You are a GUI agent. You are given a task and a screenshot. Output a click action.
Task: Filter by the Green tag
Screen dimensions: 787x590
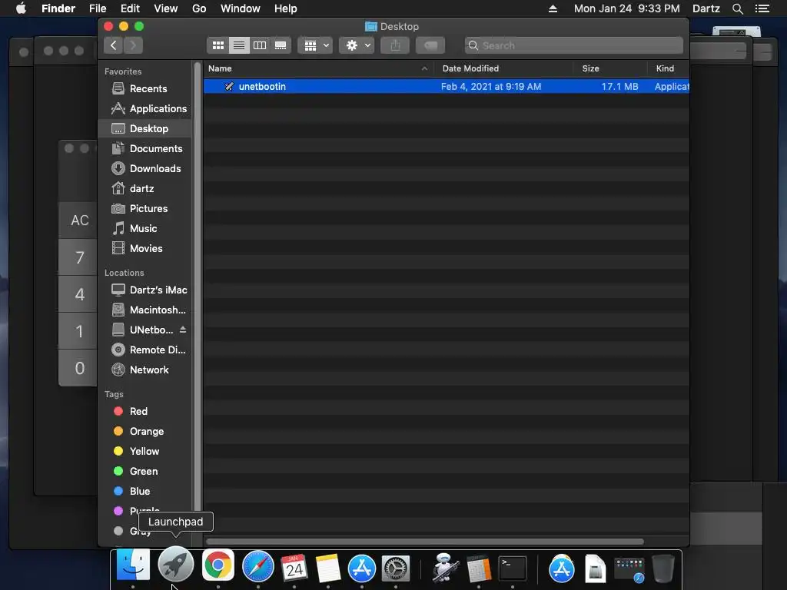tap(145, 471)
